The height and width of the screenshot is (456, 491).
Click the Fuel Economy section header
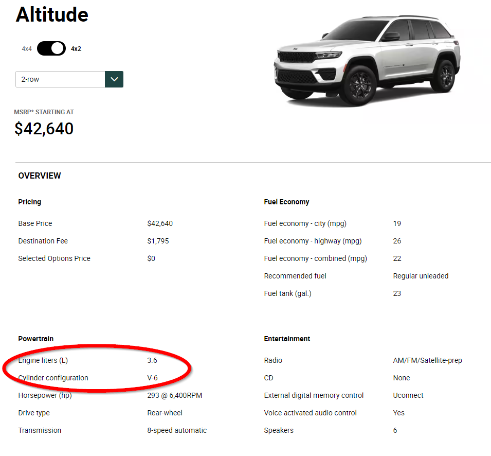286,202
